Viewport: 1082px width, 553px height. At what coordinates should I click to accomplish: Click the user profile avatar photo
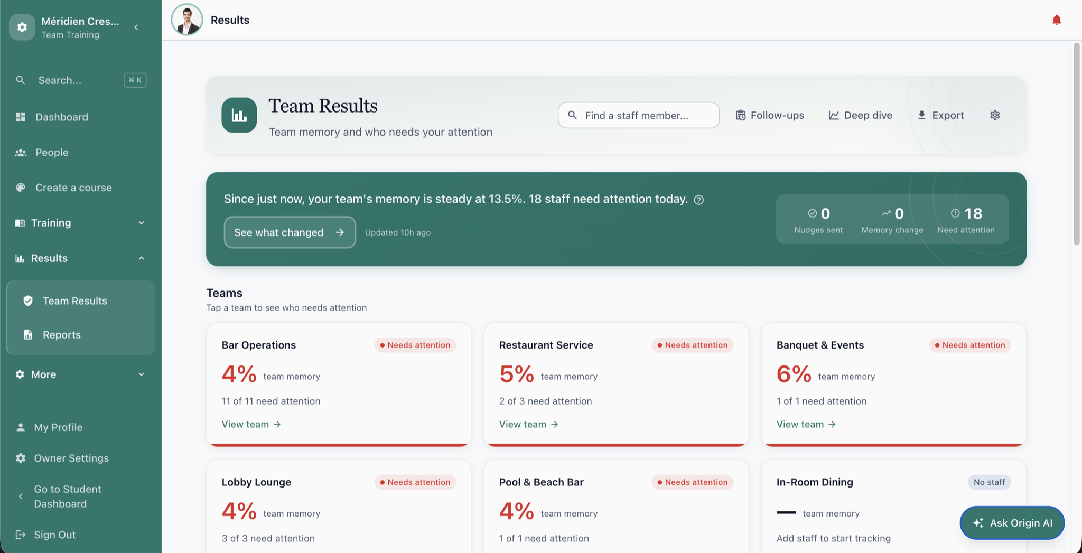[187, 20]
